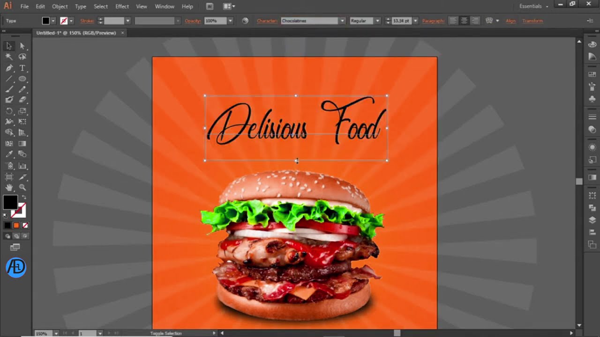Select the Pencil tool
Image resolution: width=600 pixels, height=337 pixels.
click(22, 89)
